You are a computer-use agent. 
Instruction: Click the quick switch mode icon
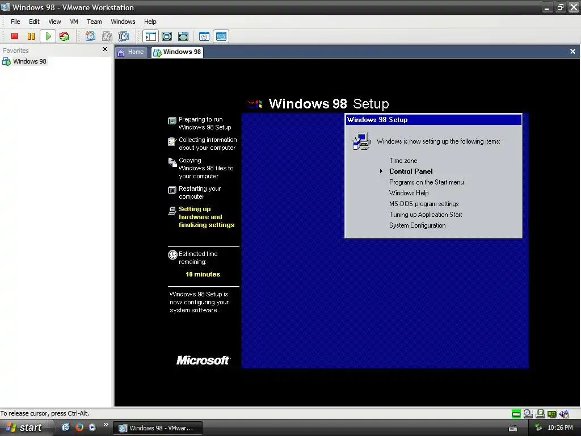tap(183, 36)
